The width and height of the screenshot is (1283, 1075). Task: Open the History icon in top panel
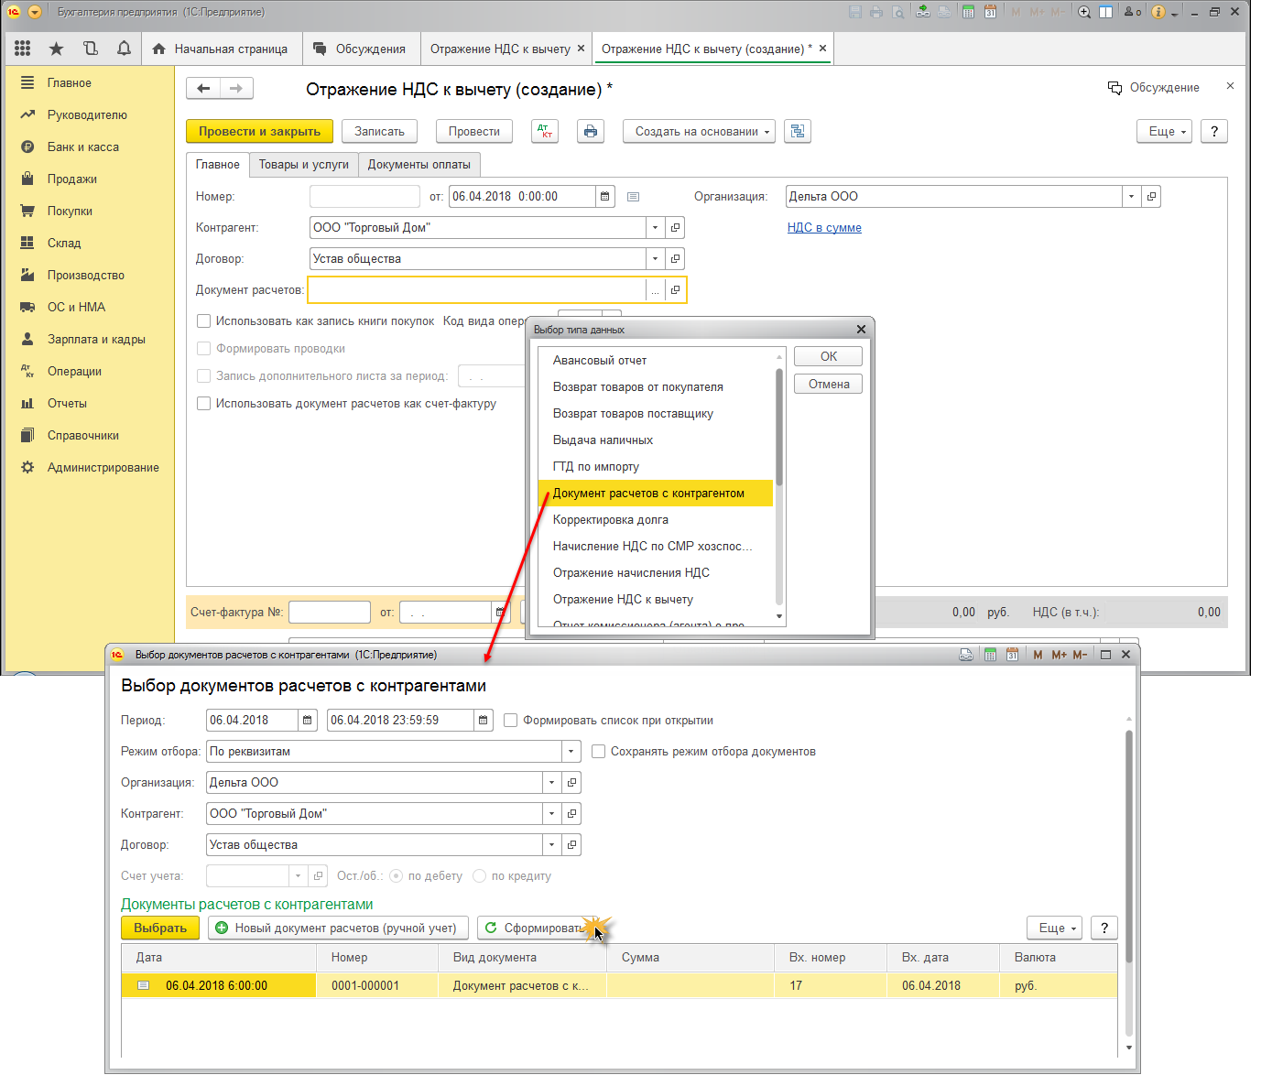pos(90,49)
